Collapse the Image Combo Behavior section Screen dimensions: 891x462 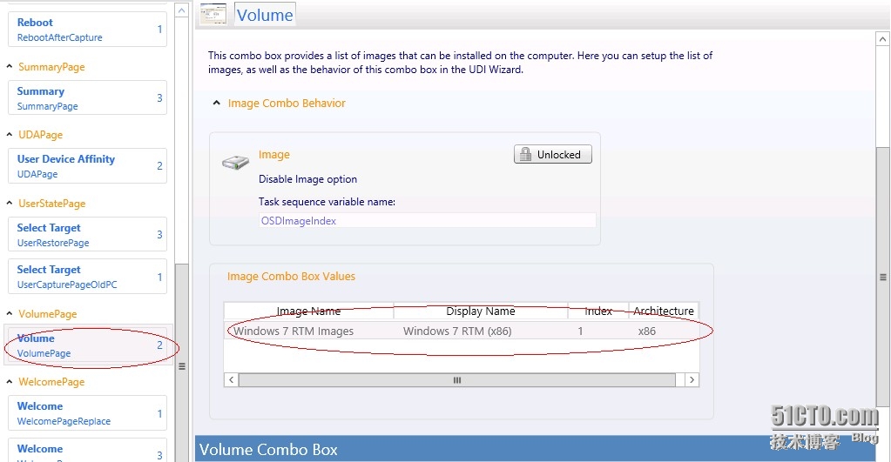216,104
